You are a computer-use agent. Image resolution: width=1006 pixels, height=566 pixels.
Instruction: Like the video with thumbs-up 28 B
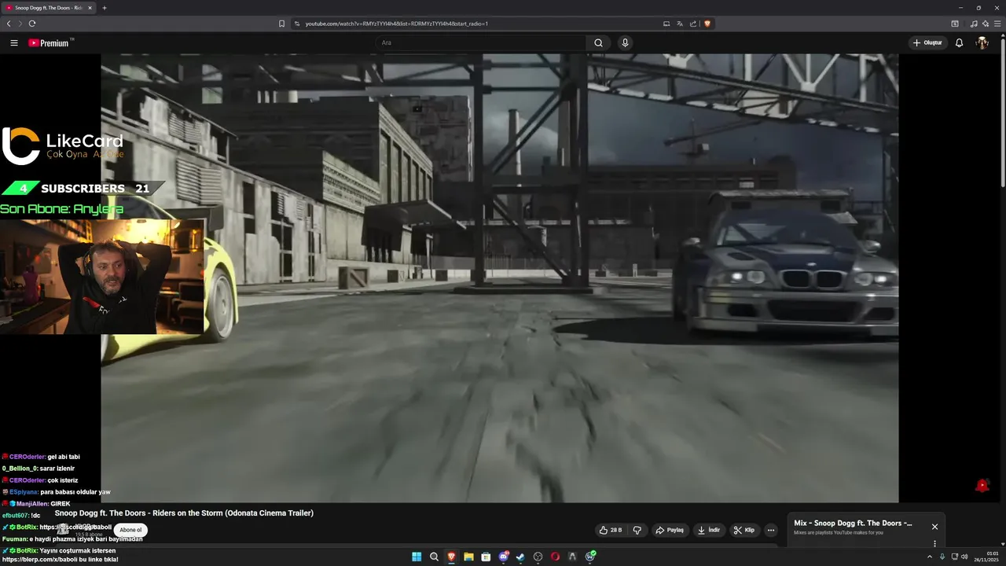pos(611,530)
